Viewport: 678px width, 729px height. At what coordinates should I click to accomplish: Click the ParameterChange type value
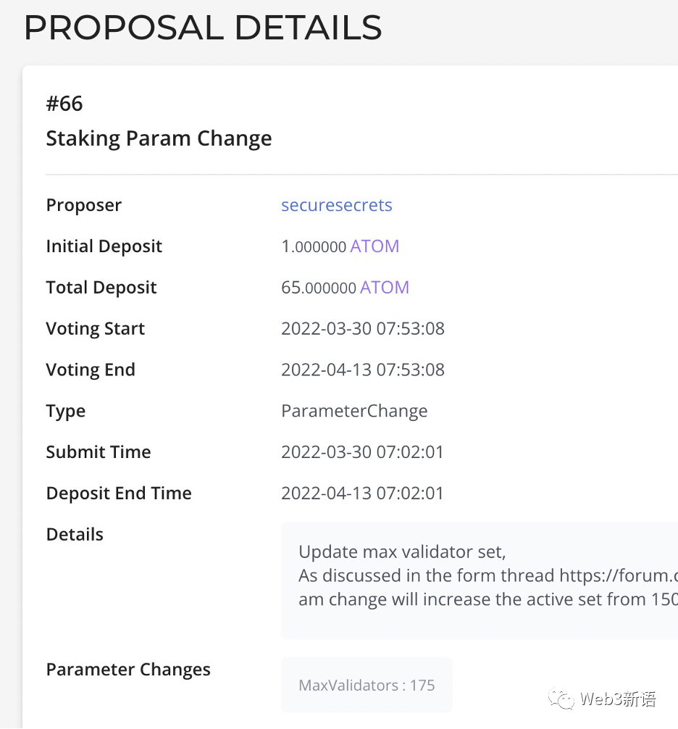point(354,411)
